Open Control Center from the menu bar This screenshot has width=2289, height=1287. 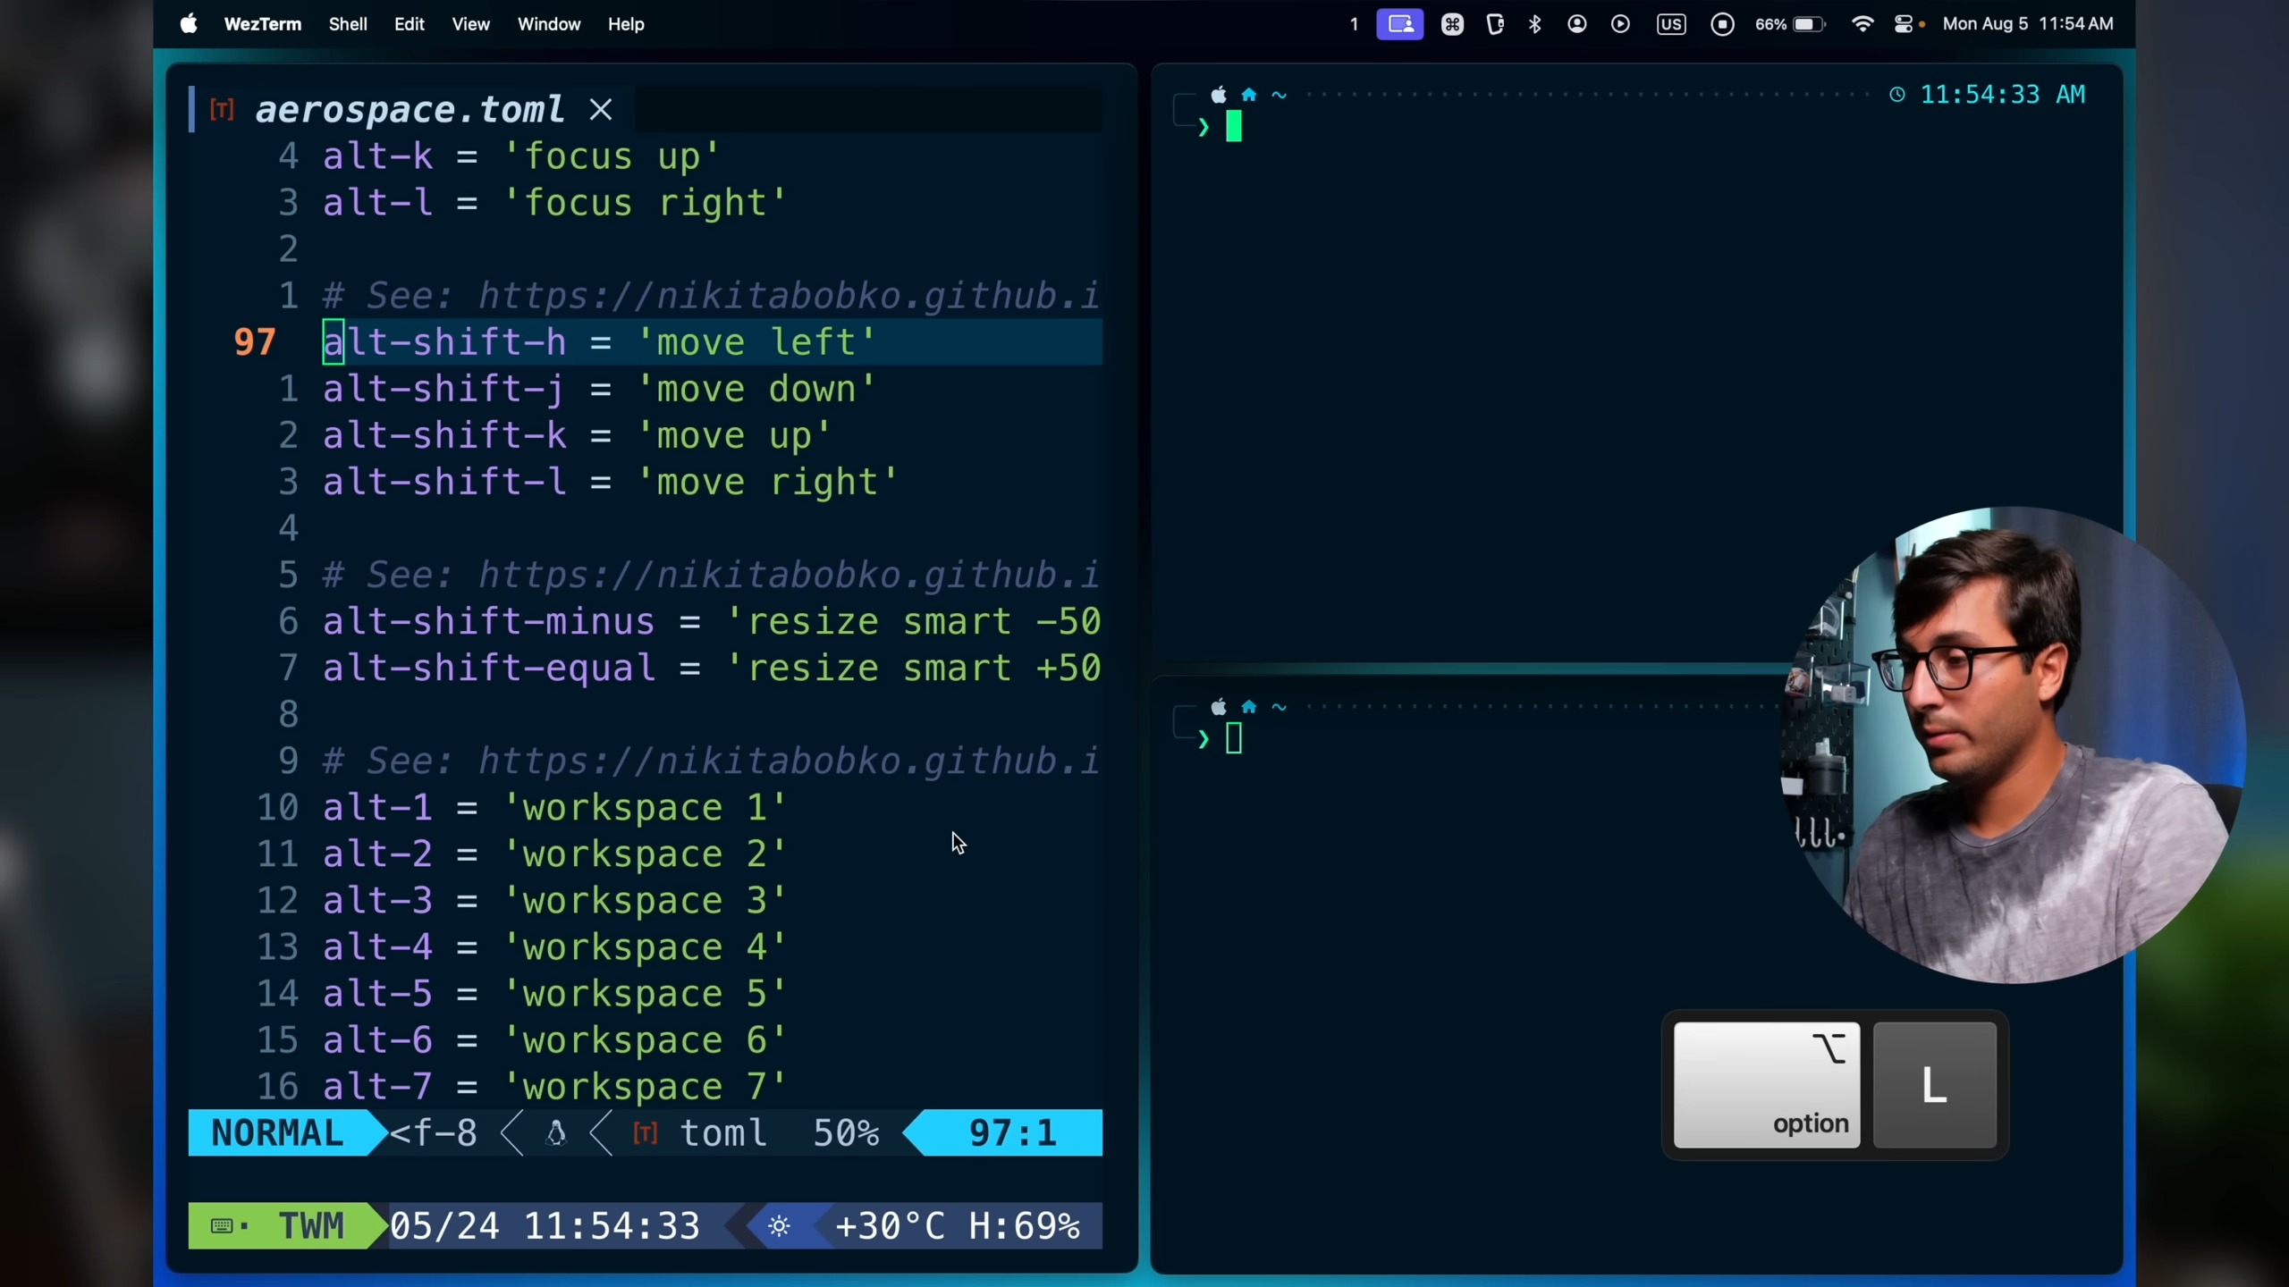point(1904,24)
